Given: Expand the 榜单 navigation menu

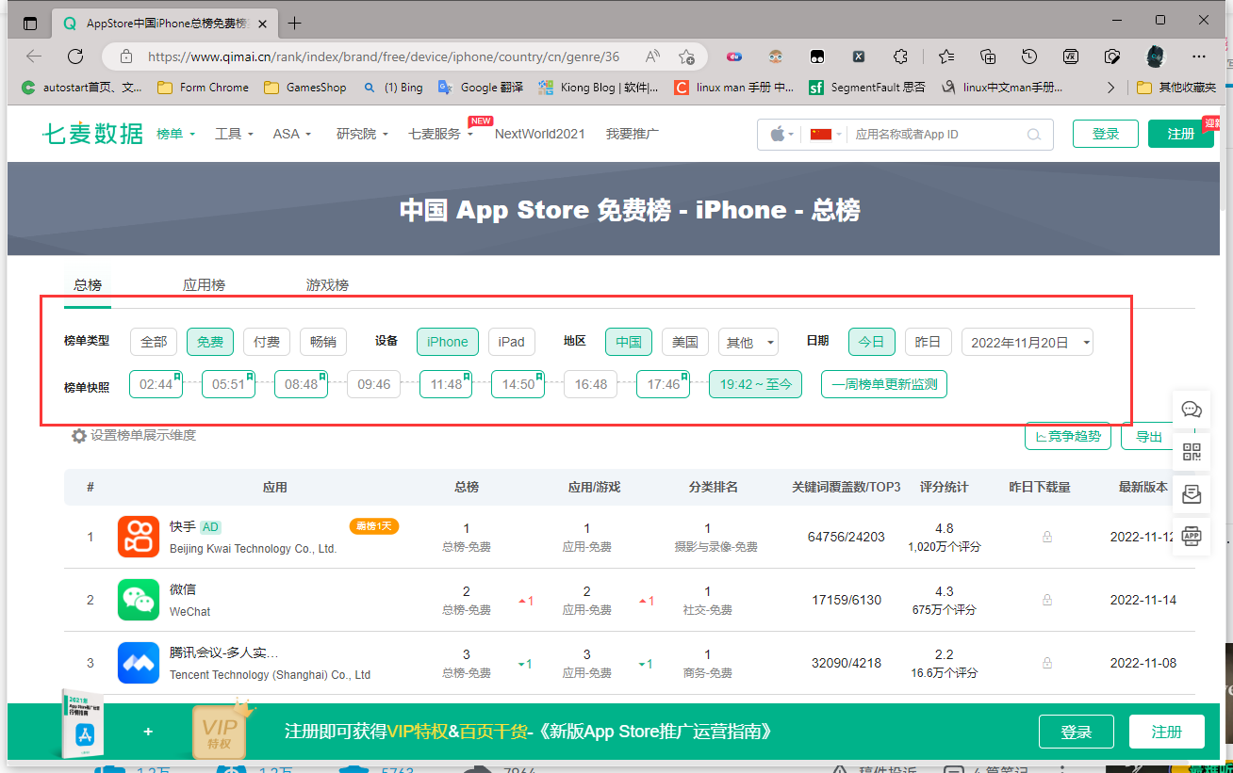Looking at the screenshot, I should tap(175, 134).
